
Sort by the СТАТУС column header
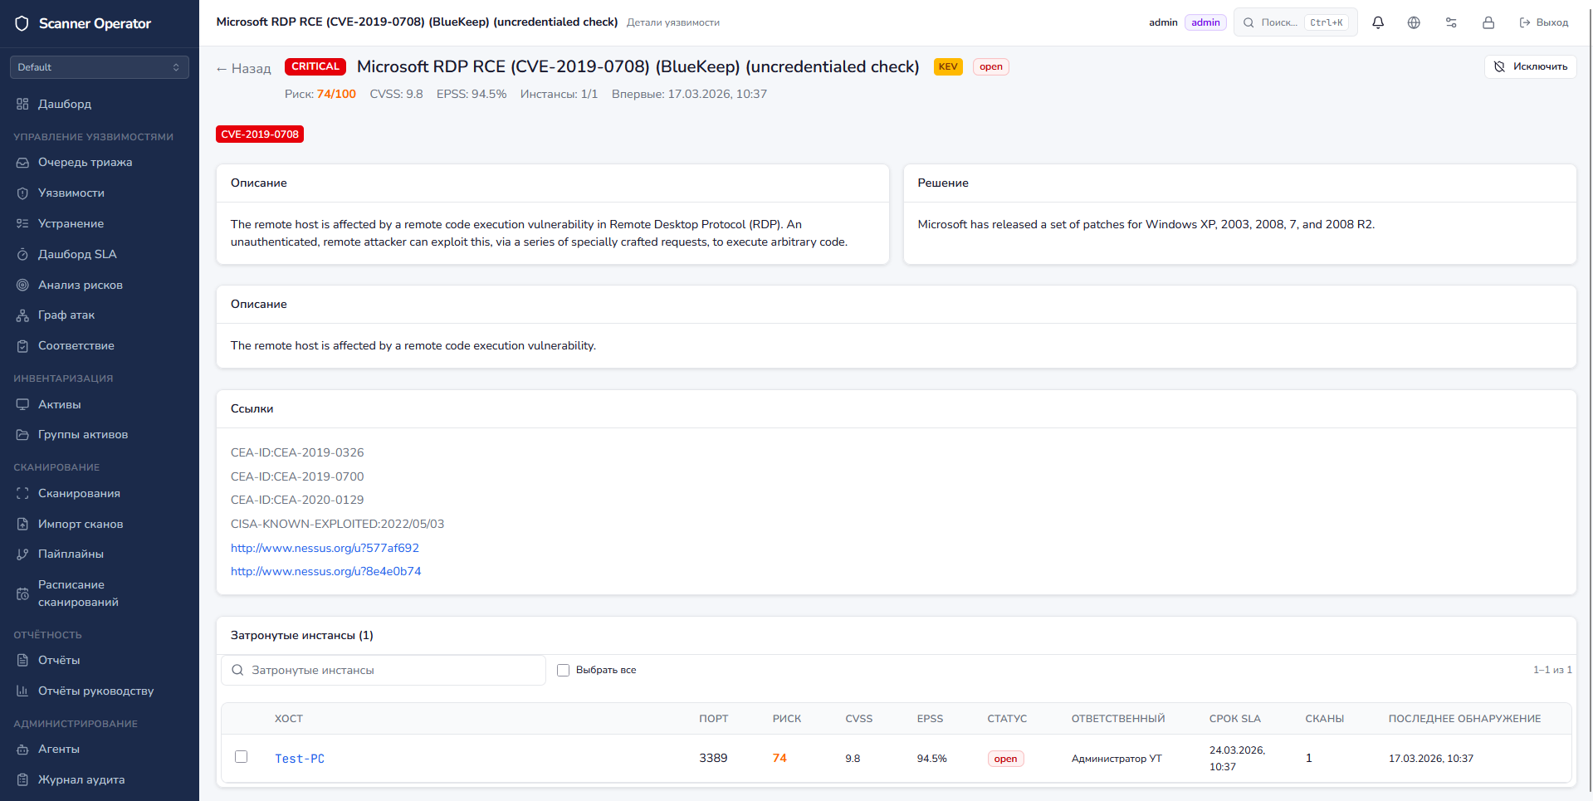(x=1007, y=719)
